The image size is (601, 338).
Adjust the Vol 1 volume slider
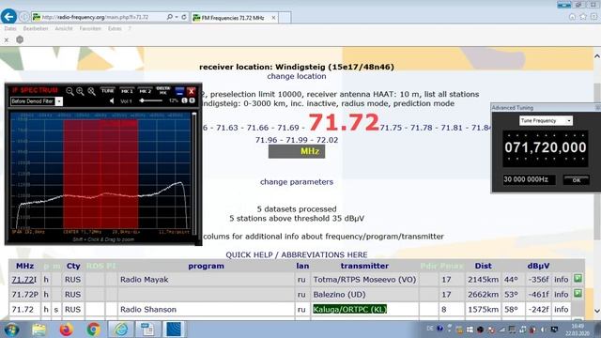pos(150,100)
